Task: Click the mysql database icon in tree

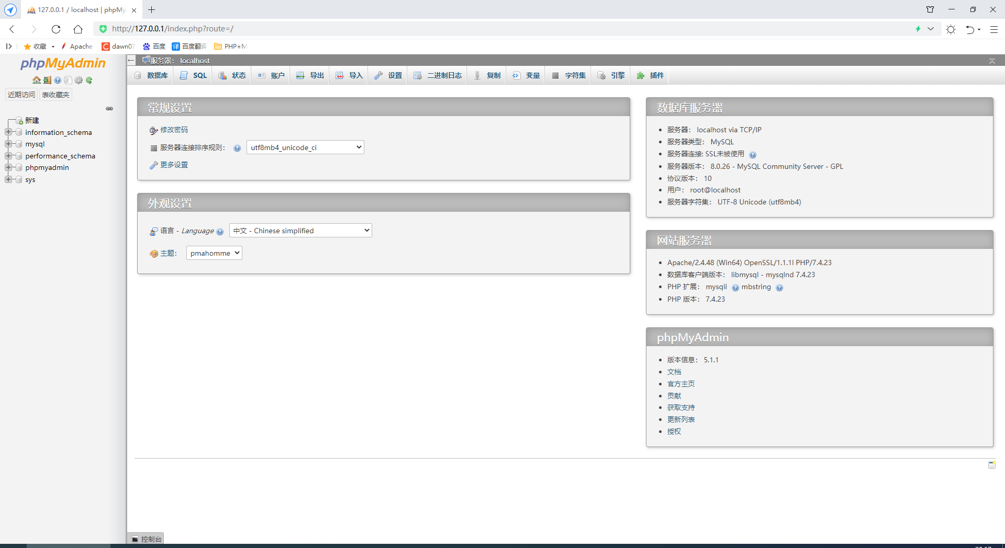Action: coord(19,144)
